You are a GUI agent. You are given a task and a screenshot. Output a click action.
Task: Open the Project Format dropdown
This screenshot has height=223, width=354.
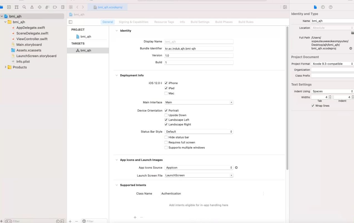[x=332, y=64]
